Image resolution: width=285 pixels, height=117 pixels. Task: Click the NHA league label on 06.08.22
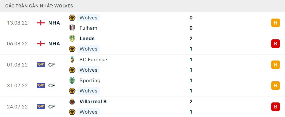pyautogui.click(x=54, y=44)
